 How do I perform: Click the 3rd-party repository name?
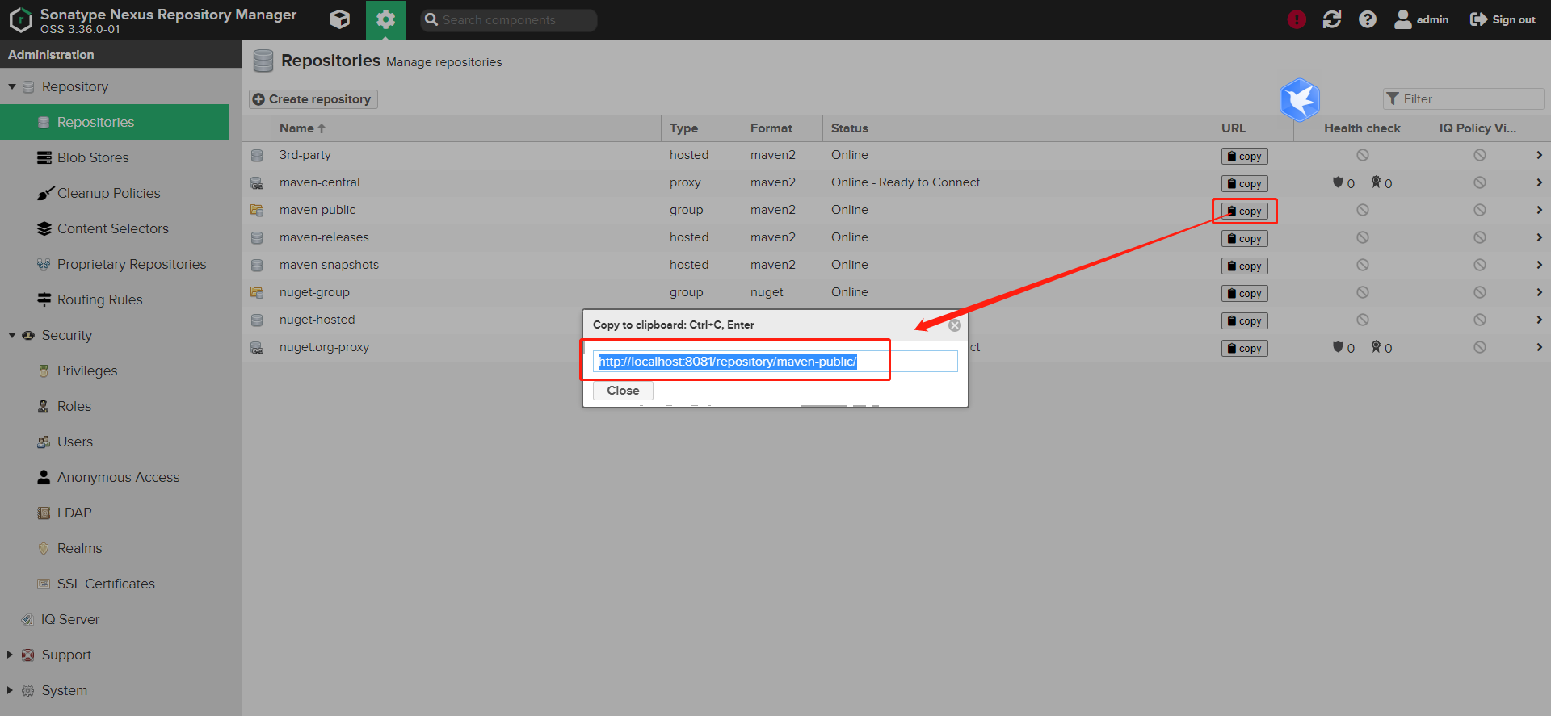point(305,155)
